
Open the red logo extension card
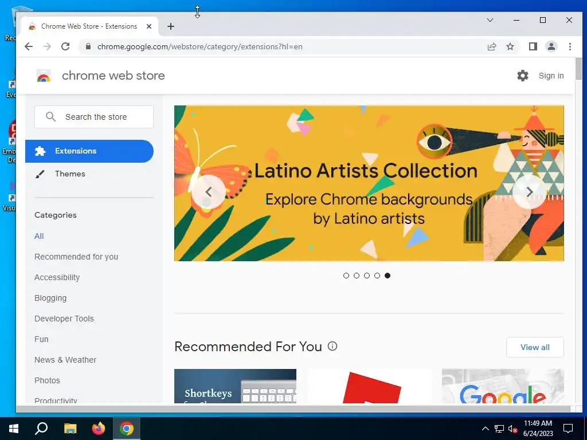[369, 386]
